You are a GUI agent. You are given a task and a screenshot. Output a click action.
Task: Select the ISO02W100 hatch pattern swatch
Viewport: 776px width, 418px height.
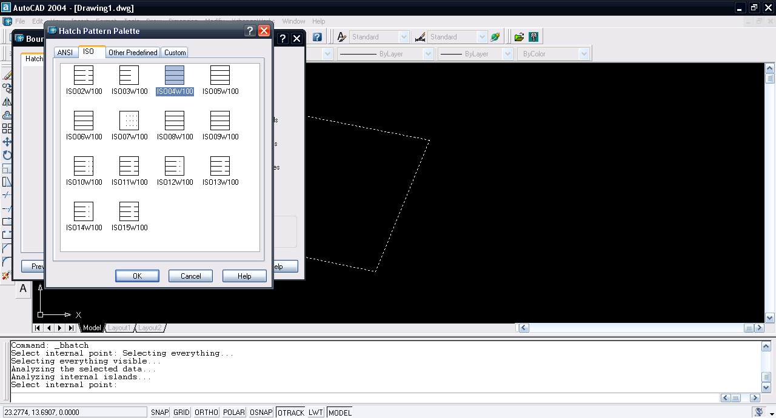(84, 75)
